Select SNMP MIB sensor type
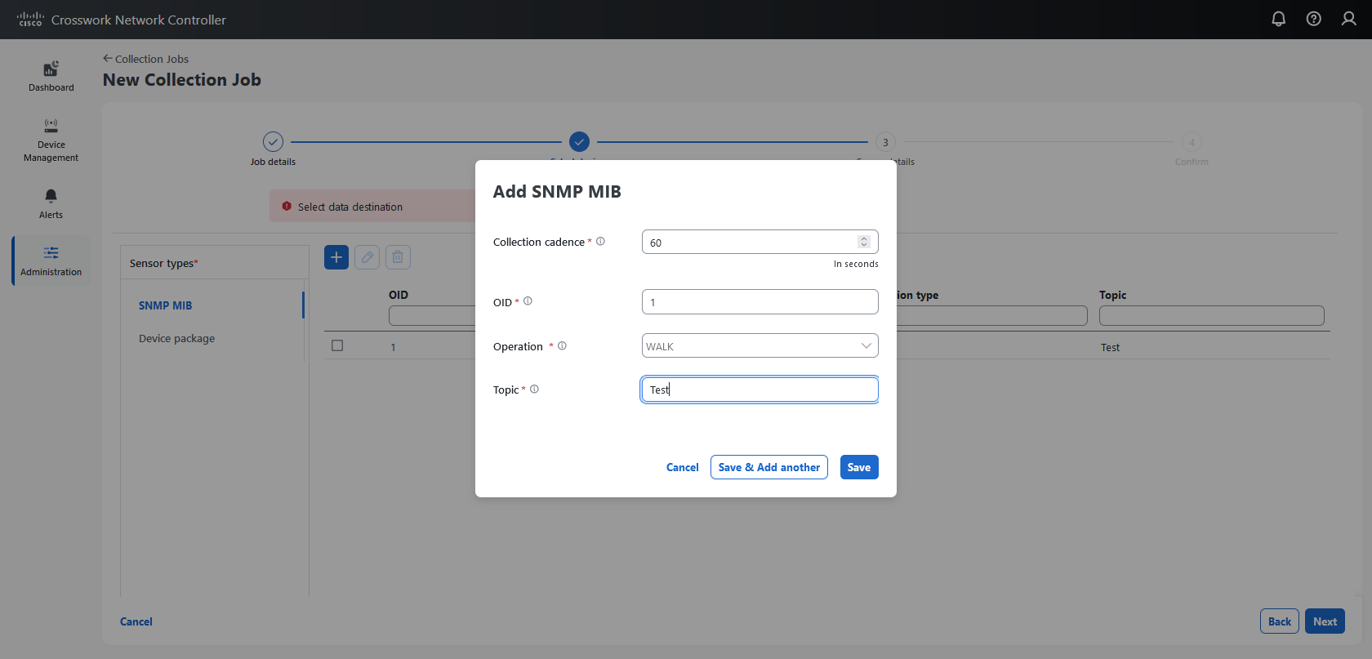The image size is (1372, 659). coord(166,305)
